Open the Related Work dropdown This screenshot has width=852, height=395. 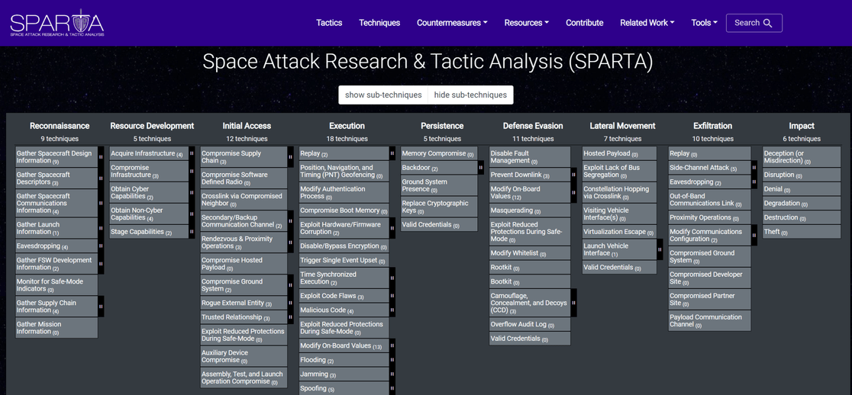tap(647, 23)
